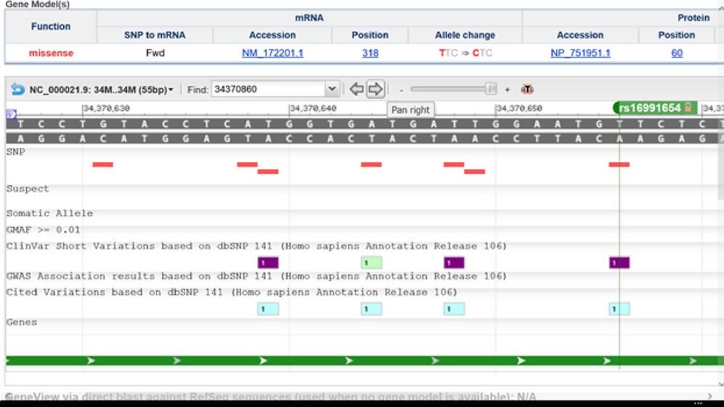The image size is (724, 407).
Task: Click the zoom to sequence ATG icon
Action: [527, 90]
